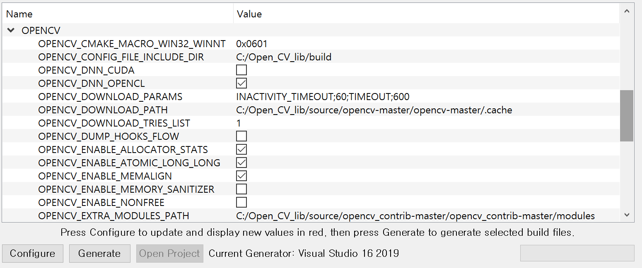
Task: Select the OPENCV_CMAKE_MACRO_WIN32_WINNT row name
Action: (x=132, y=43)
